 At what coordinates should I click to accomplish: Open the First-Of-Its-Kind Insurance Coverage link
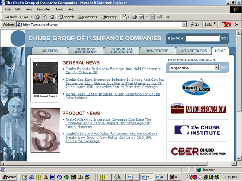(108, 123)
